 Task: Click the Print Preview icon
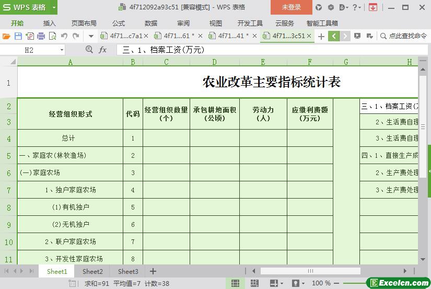point(52,36)
